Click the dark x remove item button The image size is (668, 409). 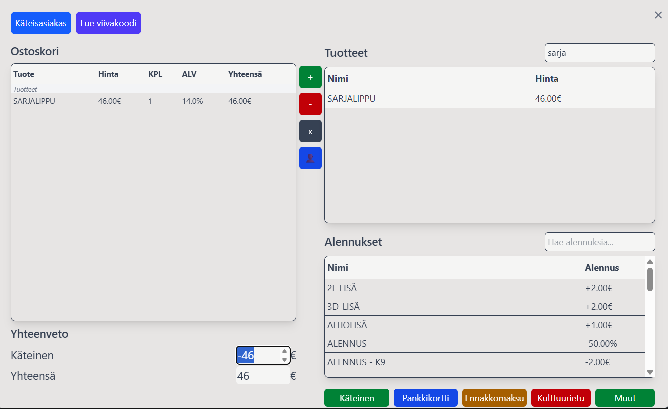pyautogui.click(x=310, y=131)
